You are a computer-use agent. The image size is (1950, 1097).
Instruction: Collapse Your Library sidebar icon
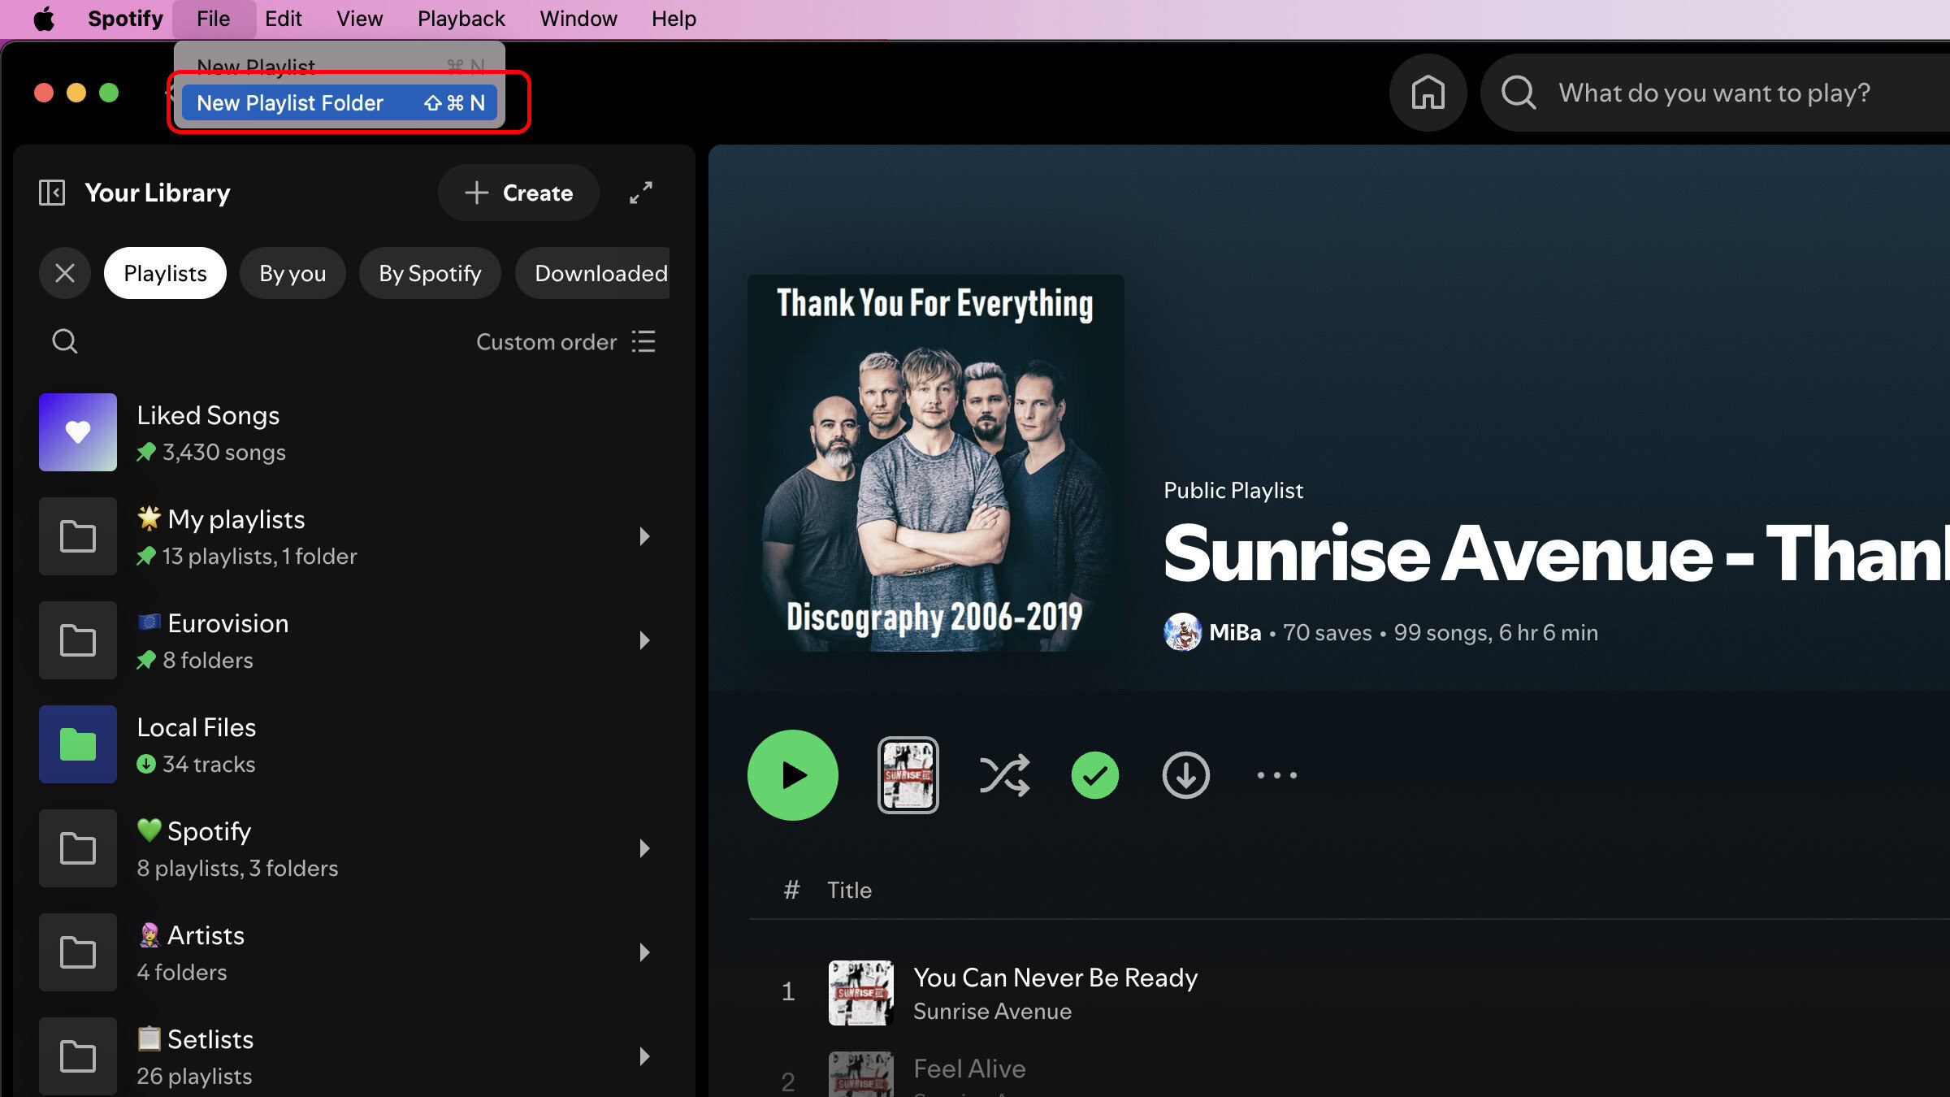[x=52, y=193]
